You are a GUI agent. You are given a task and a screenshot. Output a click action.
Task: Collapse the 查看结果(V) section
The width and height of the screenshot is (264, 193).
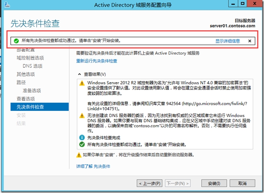(80, 74)
